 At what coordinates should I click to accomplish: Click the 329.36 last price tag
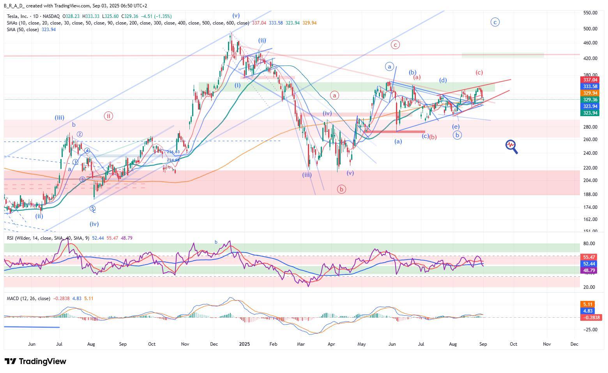pos(590,100)
